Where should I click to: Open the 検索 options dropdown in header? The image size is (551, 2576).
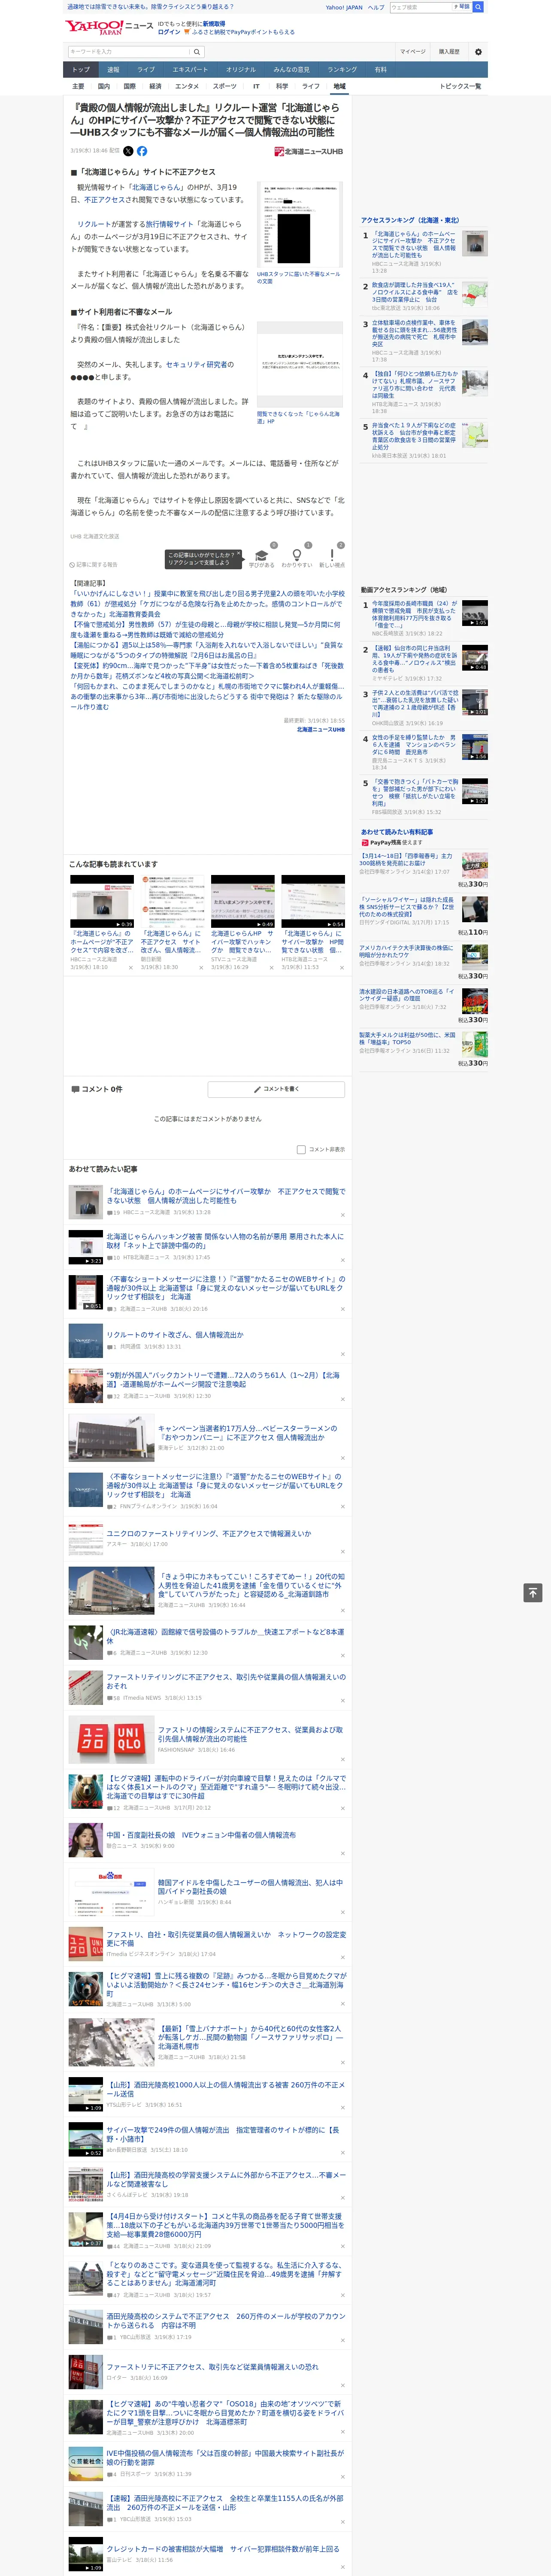click(462, 7)
